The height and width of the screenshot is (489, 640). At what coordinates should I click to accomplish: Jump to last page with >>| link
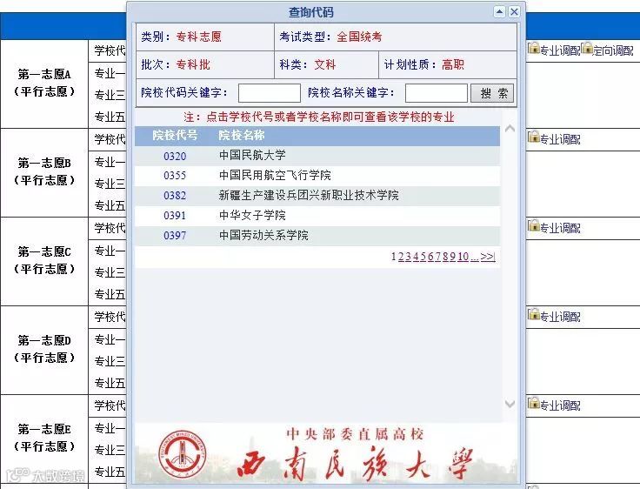point(488,257)
